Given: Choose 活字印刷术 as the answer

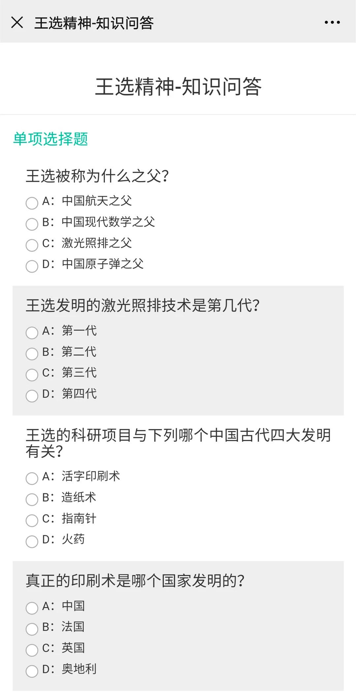Looking at the screenshot, I should coord(32,478).
